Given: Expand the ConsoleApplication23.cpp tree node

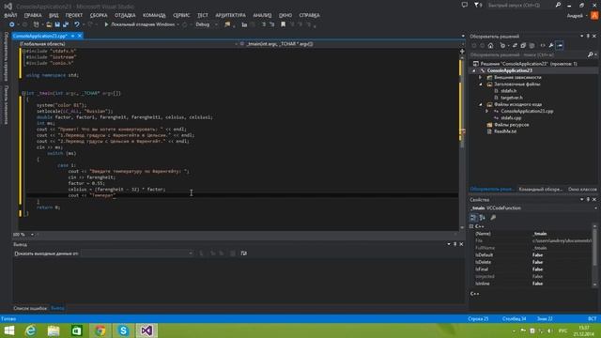Looking at the screenshot, I should tap(487, 111).
